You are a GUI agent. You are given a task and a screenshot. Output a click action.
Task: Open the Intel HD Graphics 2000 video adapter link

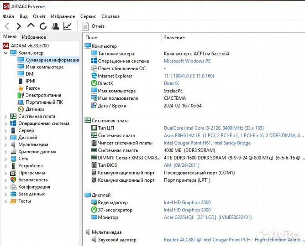tap(187, 202)
